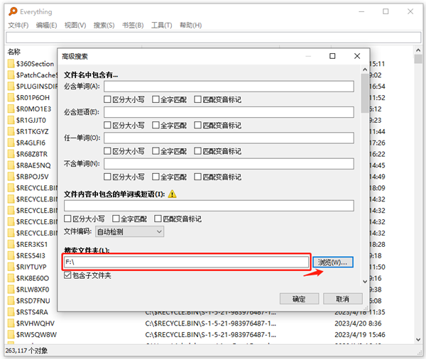Viewport: 426px width, 359px height.
Task: Select the $RK8E60O folder name
Action: coord(33,278)
